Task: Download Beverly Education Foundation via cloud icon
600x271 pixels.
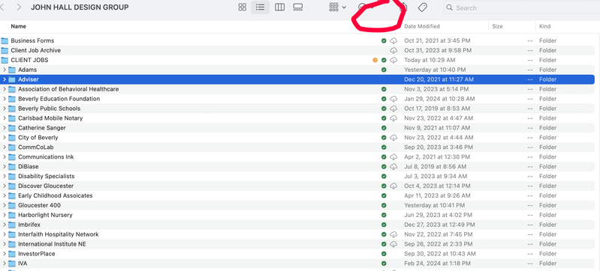Action: pyautogui.click(x=393, y=99)
